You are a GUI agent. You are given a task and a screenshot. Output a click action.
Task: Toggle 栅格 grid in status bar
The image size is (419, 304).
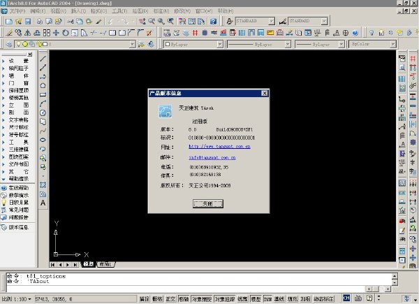click(x=157, y=298)
